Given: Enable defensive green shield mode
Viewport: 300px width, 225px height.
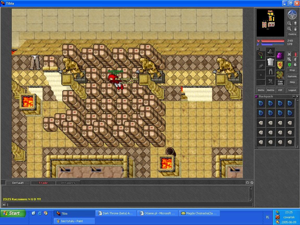Looking at the screenshot, I should tap(289, 65).
